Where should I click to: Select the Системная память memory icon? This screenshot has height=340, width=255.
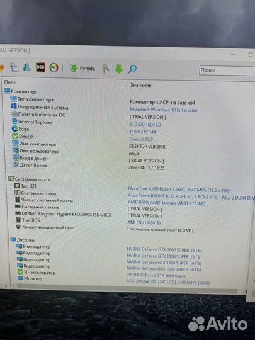(18, 207)
